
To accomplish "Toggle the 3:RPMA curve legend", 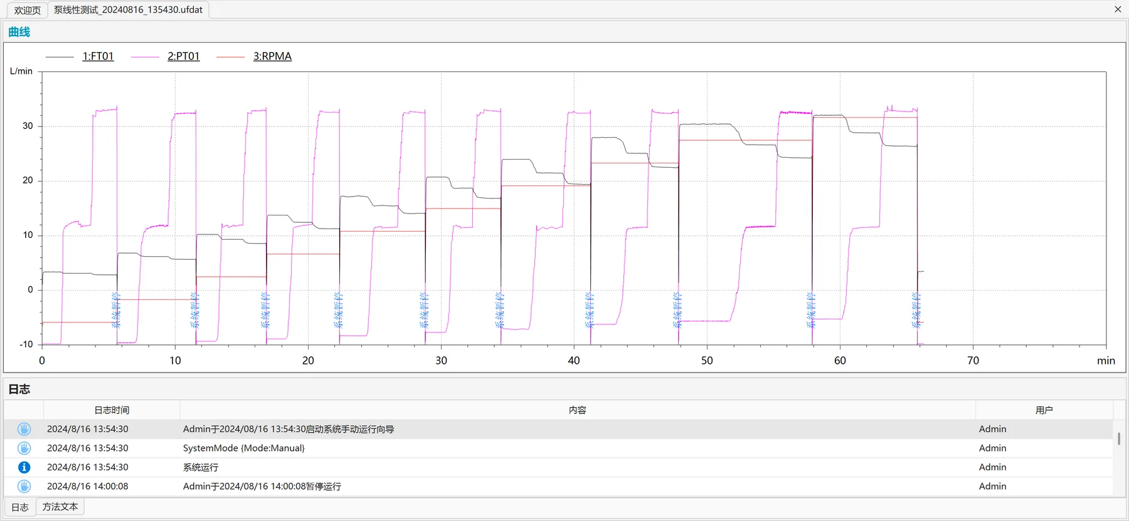I will coord(272,56).
